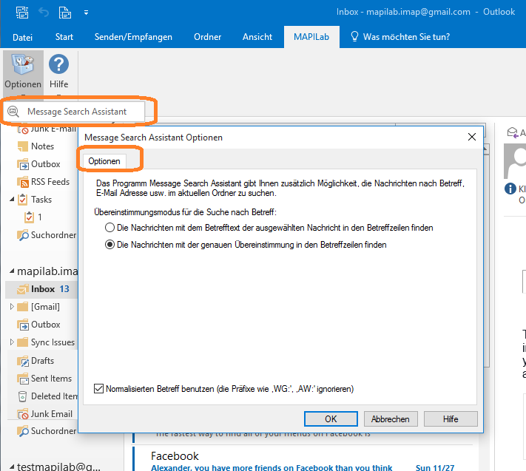
Task: Select the Deleted Items folder label
Action: point(54,396)
